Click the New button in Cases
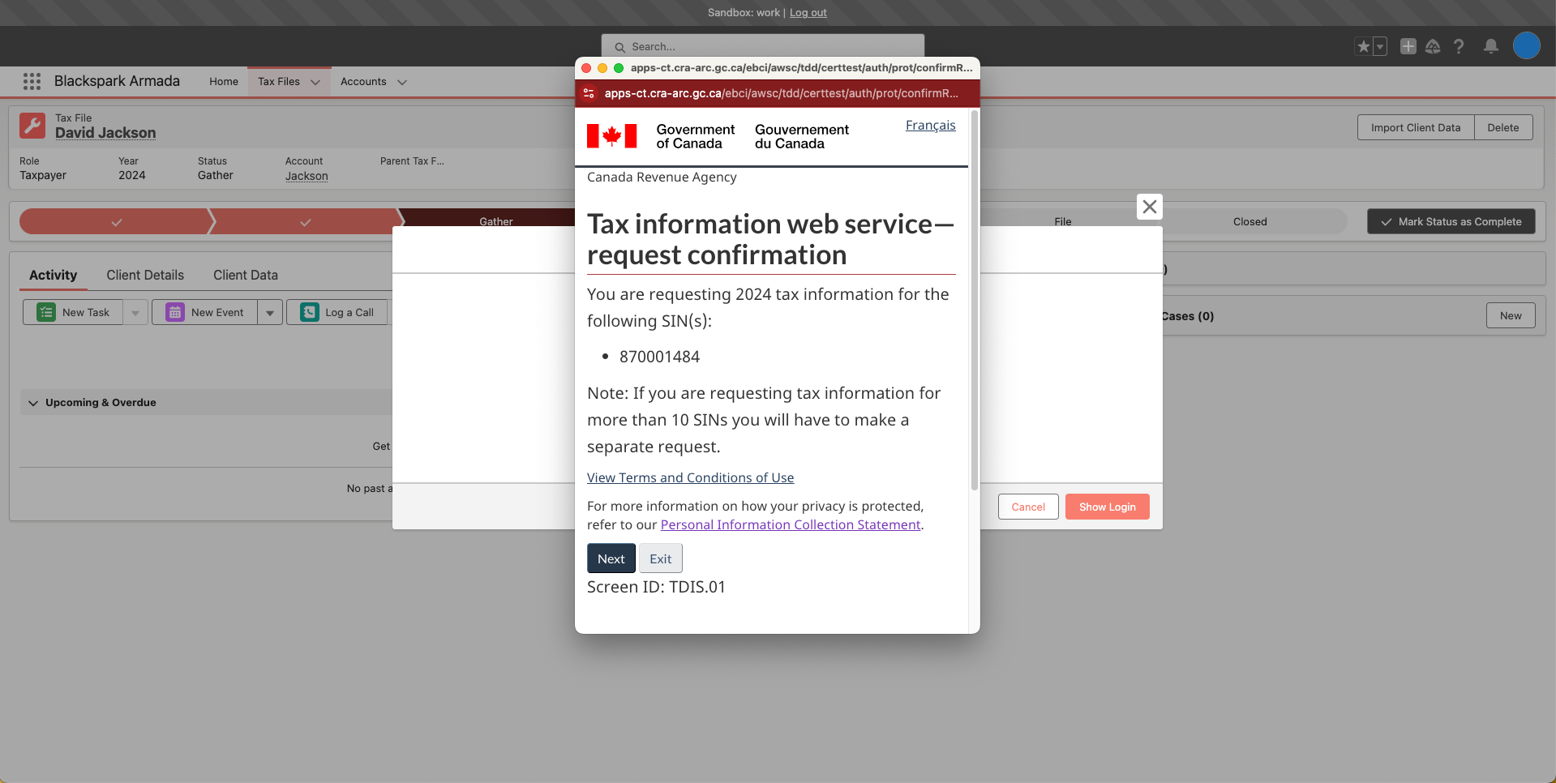The image size is (1556, 783). 1511,315
